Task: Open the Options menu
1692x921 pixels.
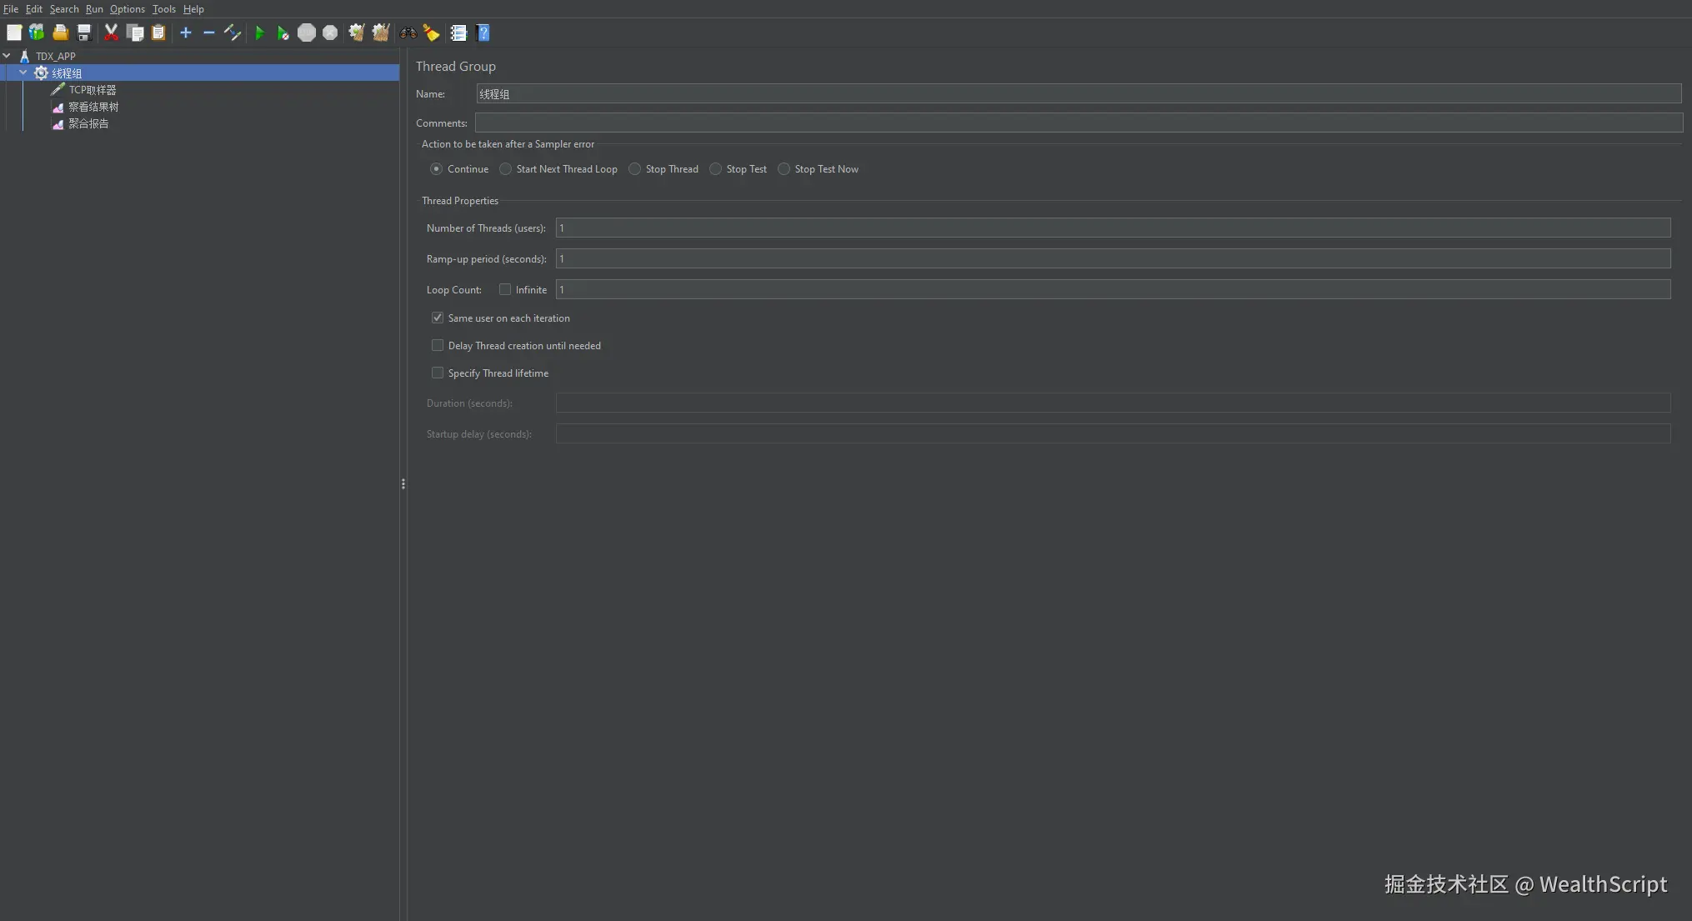Action: point(127,9)
